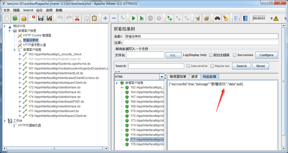Open the Search menu
This screenshot has width=288, height=153.
tap(28, 10)
